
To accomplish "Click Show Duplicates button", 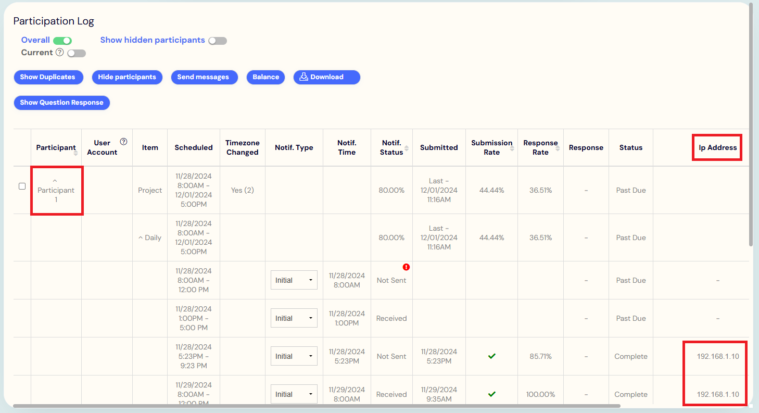I will (x=48, y=77).
